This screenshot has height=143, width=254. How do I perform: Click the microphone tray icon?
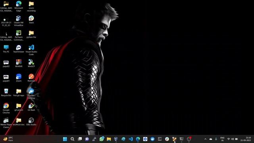pyautogui.click(x=216, y=139)
